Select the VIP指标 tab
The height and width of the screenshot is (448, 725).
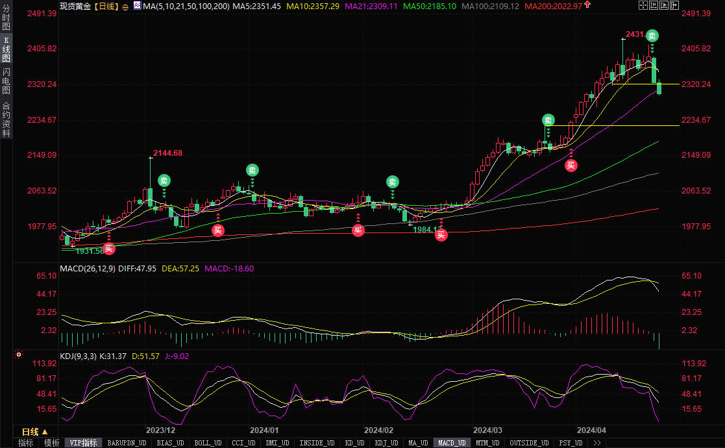pos(83,443)
